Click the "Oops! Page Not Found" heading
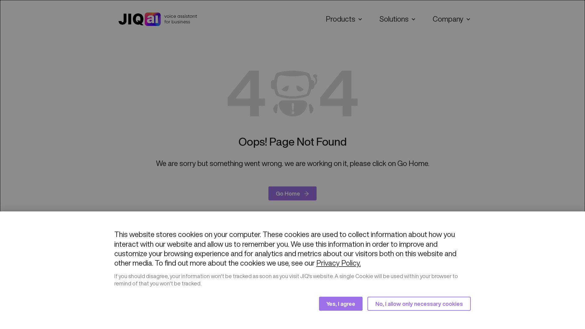585x329 pixels. 292,142
